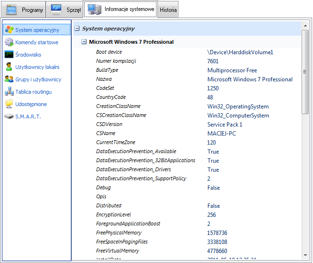
Task: Select the EncryptionLevel value 256
Action: [x=211, y=215]
